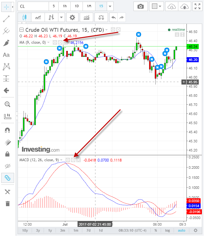Pick the Text annotation tool
205x236 pixels.
[x=6, y=55]
